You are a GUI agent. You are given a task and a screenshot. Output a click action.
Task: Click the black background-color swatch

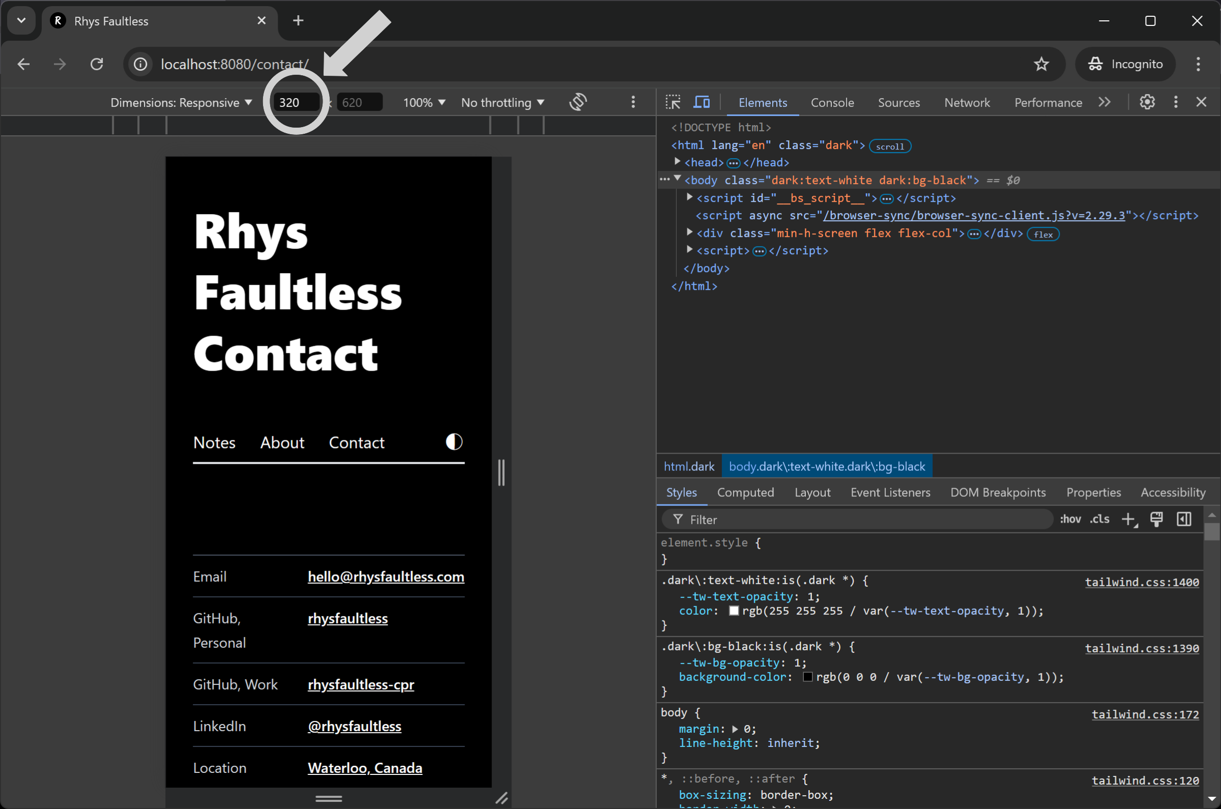pyautogui.click(x=807, y=677)
